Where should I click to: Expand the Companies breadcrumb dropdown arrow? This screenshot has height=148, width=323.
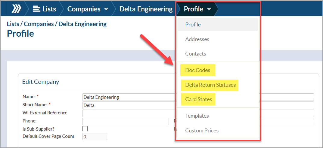(106, 9)
